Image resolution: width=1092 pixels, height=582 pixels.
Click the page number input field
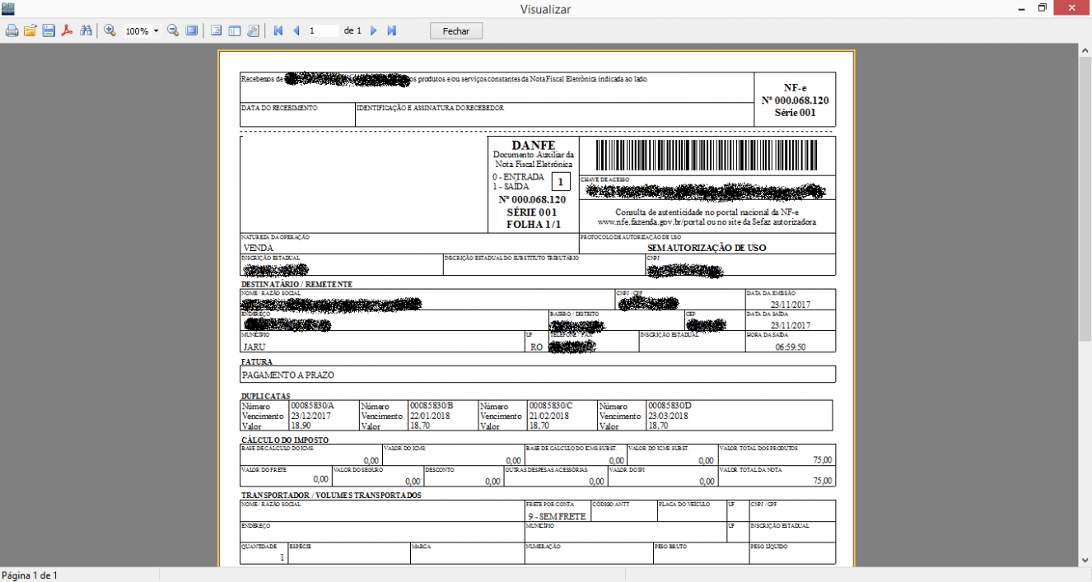point(323,30)
